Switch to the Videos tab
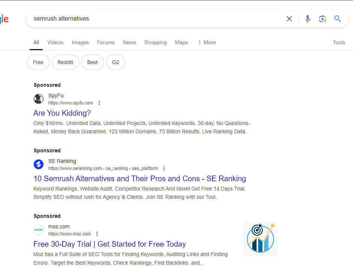The image size is (353, 277). [x=55, y=43]
